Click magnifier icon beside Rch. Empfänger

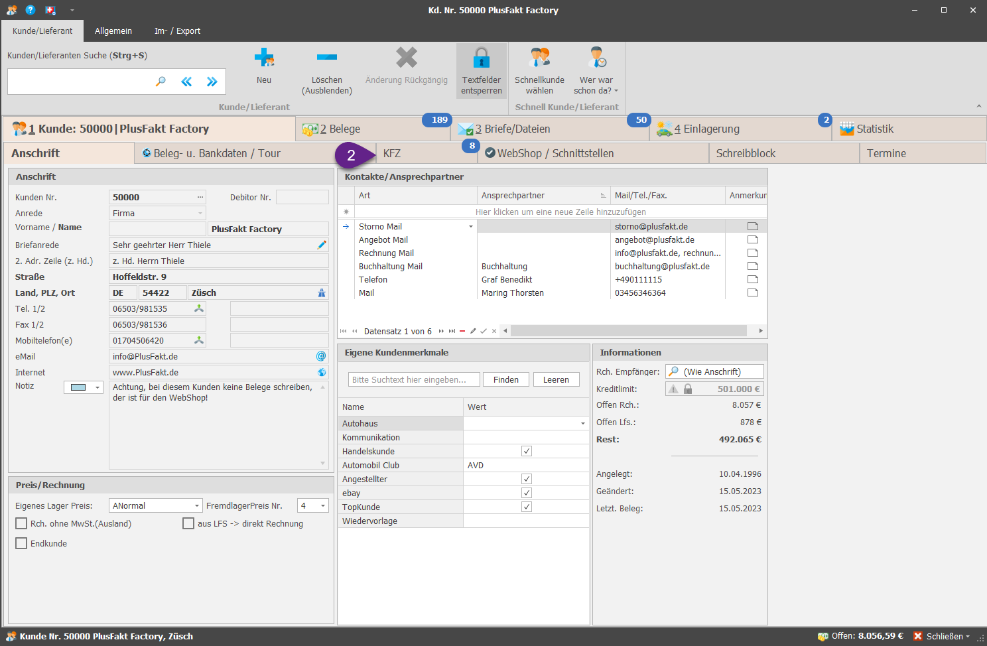(673, 371)
